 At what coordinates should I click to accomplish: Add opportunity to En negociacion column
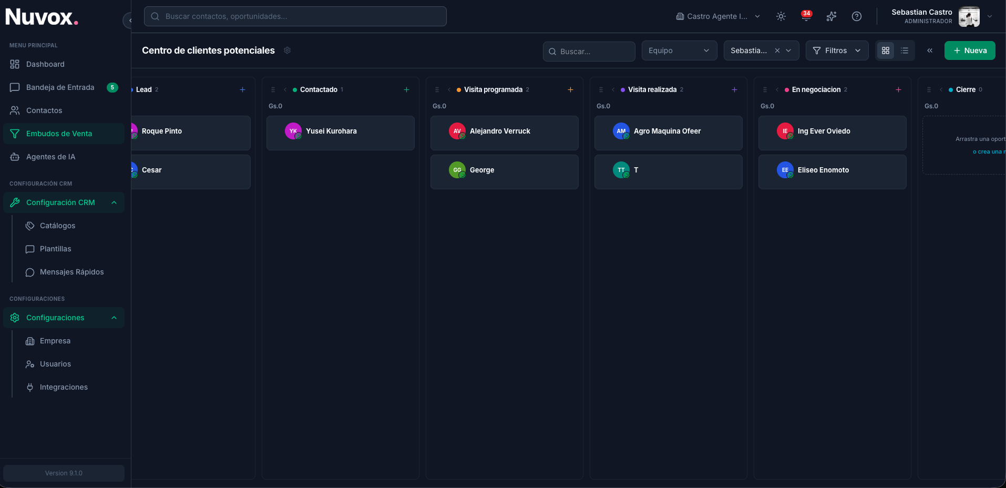click(898, 90)
